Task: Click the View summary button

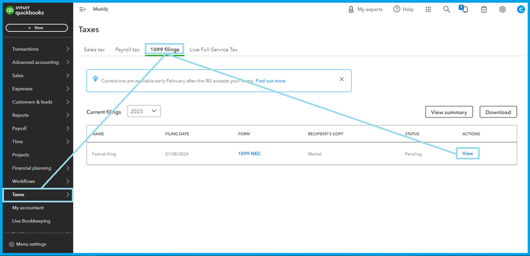Action: [x=449, y=112]
